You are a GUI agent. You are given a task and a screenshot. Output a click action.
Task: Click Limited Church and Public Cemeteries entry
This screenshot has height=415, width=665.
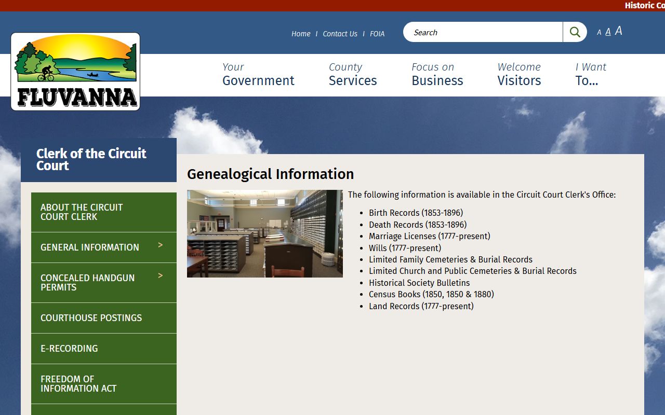pyautogui.click(x=473, y=271)
